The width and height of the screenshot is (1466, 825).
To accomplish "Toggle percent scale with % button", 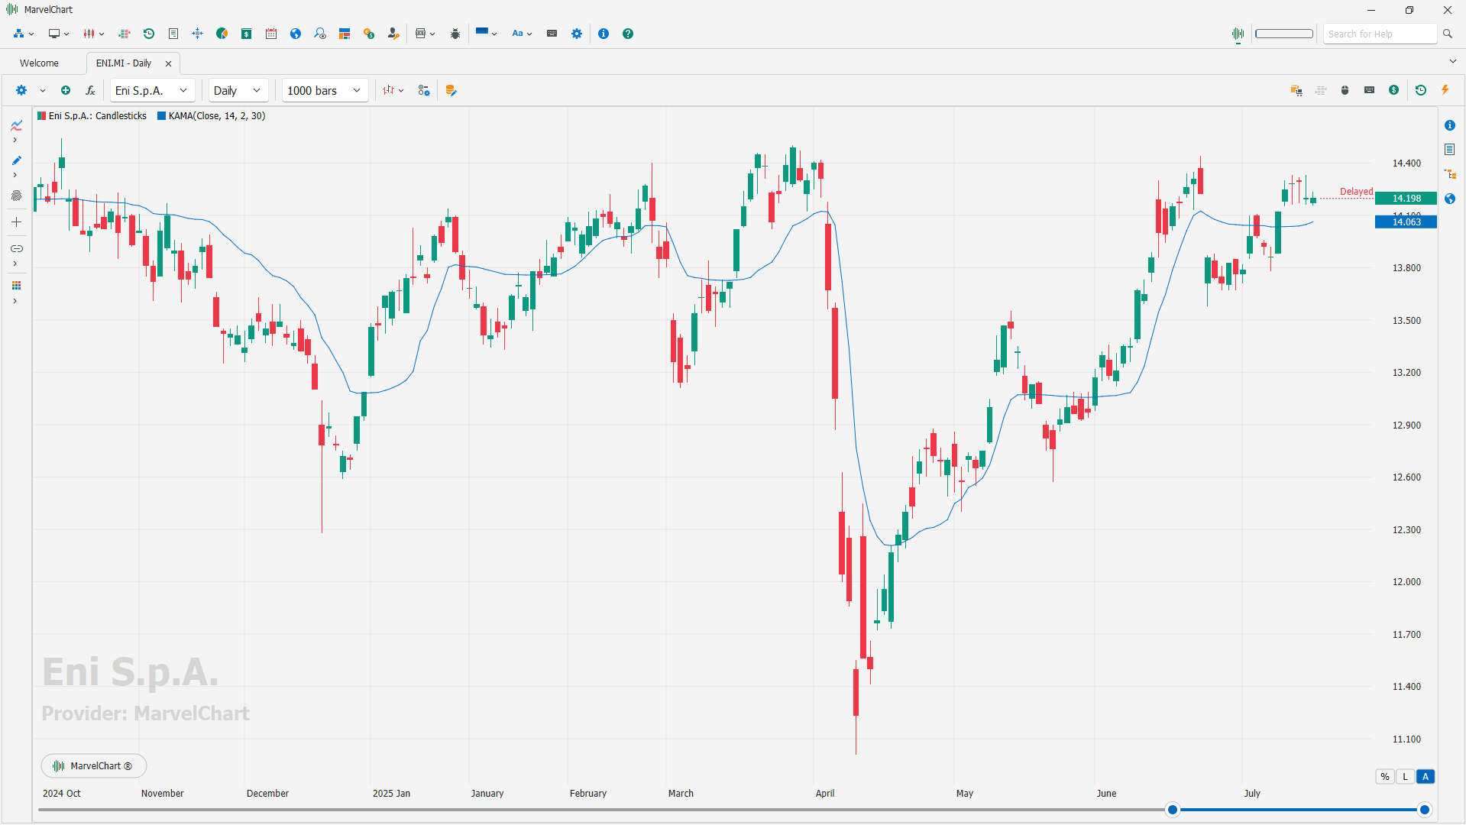I will (1385, 776).
